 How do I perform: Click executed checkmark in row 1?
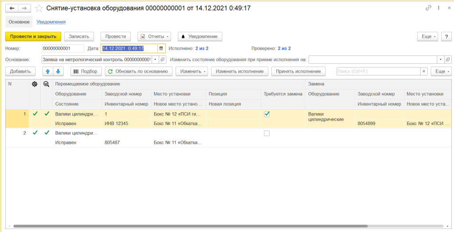coord(35,114)
